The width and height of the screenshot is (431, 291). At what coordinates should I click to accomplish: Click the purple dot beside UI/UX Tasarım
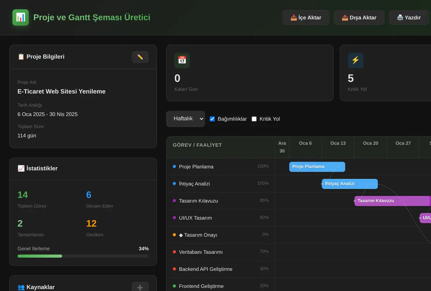(174, 218)
